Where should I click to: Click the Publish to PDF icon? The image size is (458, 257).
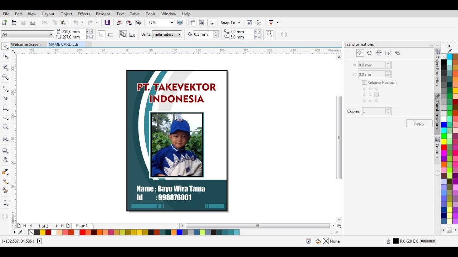[x=138, y=22]
